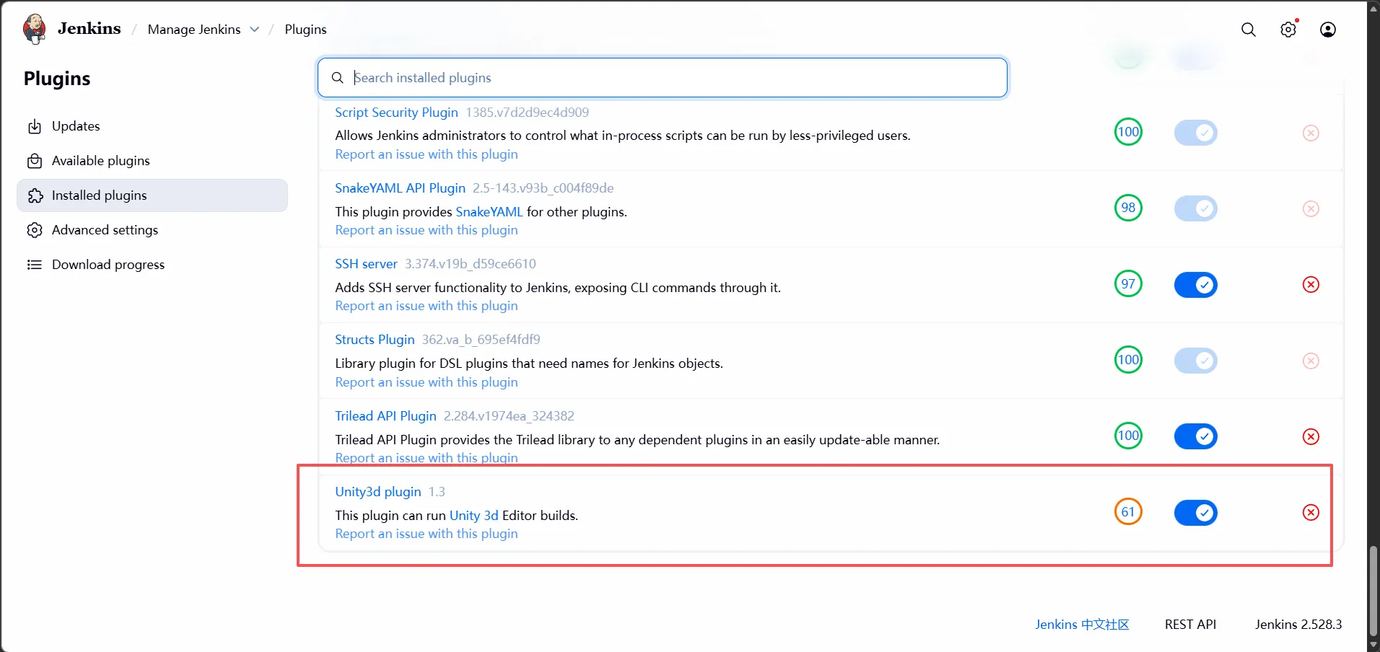This screenshot has height=652, width=1380.
Task: Report an issue with Trilead API Plugin
Action: 426,458
